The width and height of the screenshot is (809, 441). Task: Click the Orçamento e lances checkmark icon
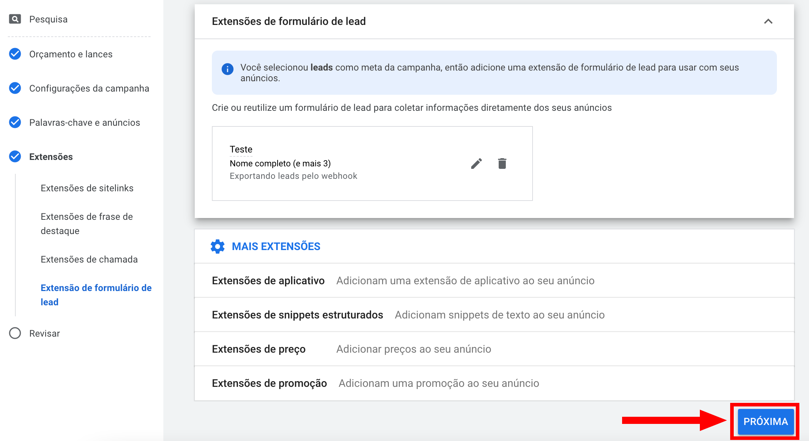15,54
